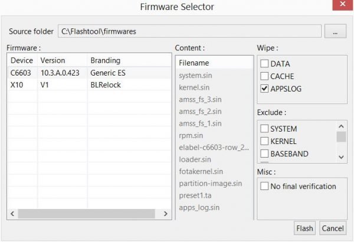
Task: Enable the CACHE wipe checkbox
Action: (x=264, y=76)
